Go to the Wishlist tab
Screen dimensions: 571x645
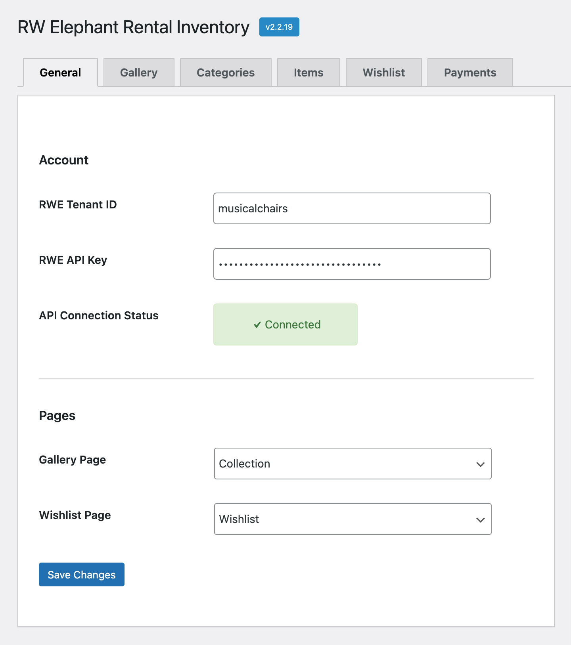[384, 73]
